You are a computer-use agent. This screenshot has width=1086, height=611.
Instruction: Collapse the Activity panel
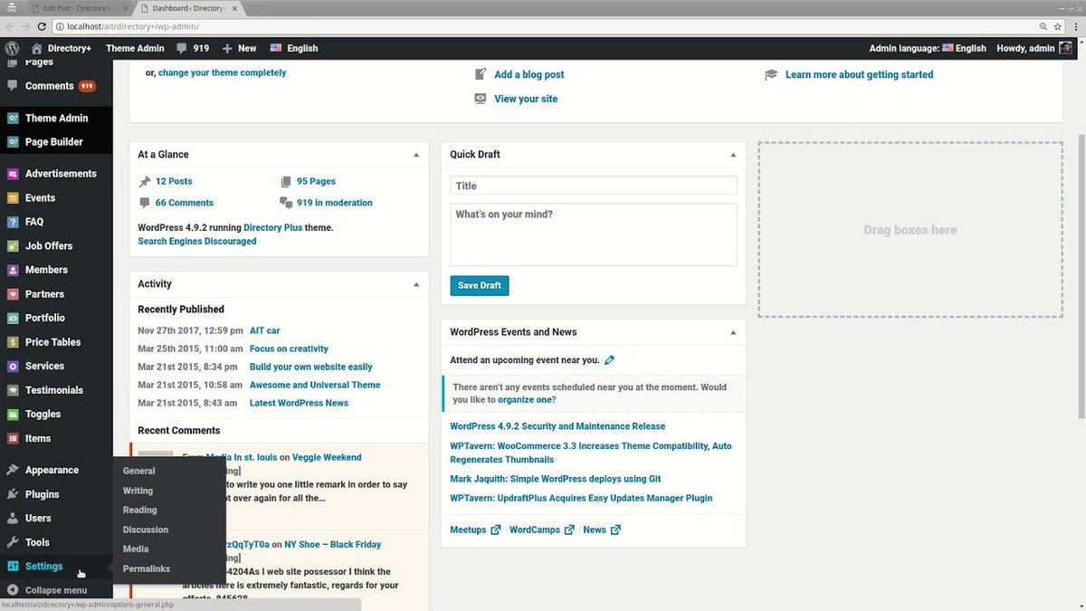click(417, 283)
